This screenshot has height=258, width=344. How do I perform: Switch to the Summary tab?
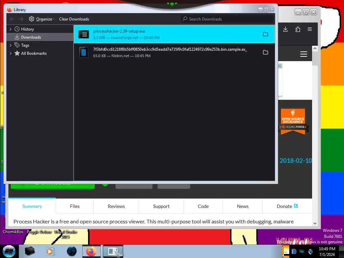coord(32,206)
